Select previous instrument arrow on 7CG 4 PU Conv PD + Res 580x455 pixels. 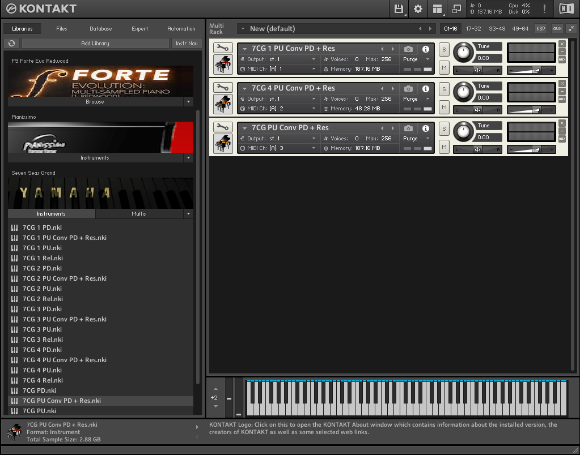(382, 88)
